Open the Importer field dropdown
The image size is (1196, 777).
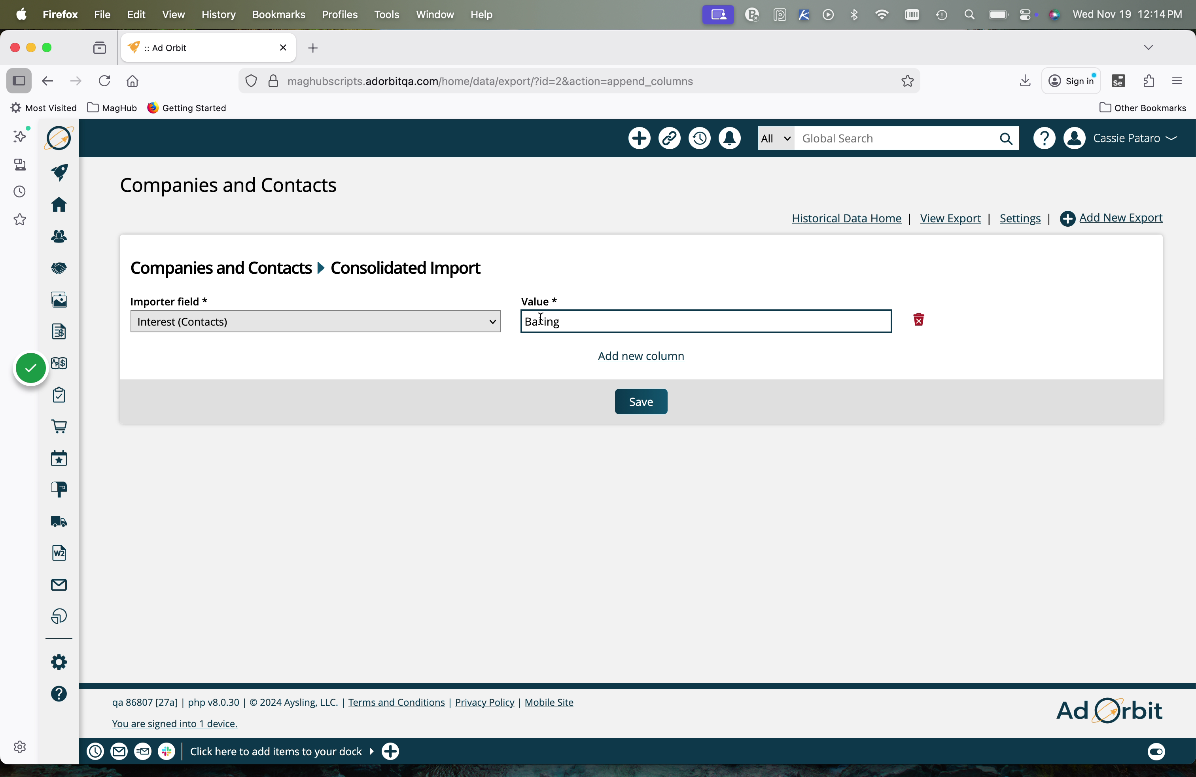[315, 322]
